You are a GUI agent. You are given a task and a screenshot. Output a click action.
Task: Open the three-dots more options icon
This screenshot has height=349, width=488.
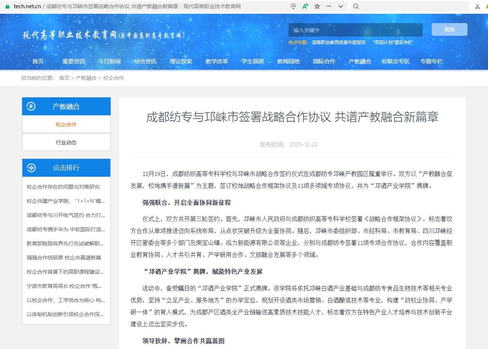click(x=329, y=6)
